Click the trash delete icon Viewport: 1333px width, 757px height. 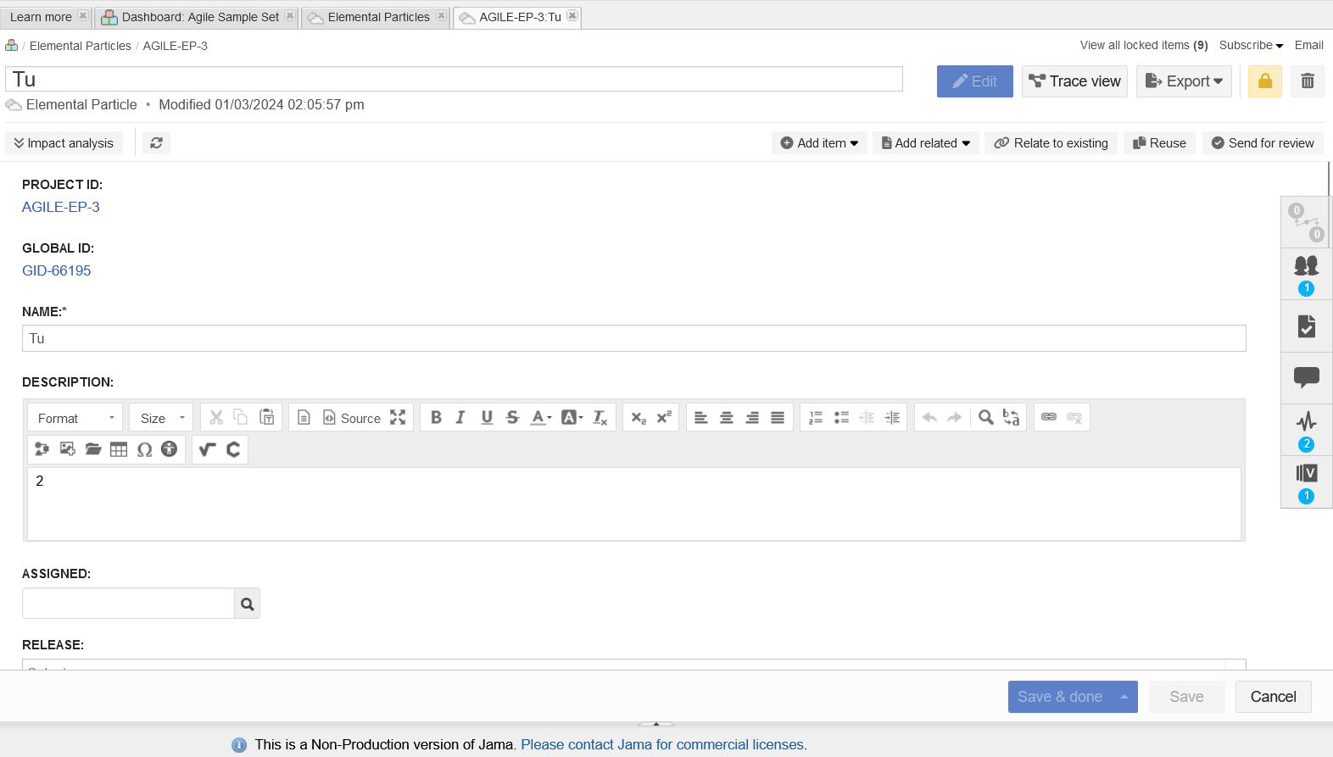(x=1307, y=81)
